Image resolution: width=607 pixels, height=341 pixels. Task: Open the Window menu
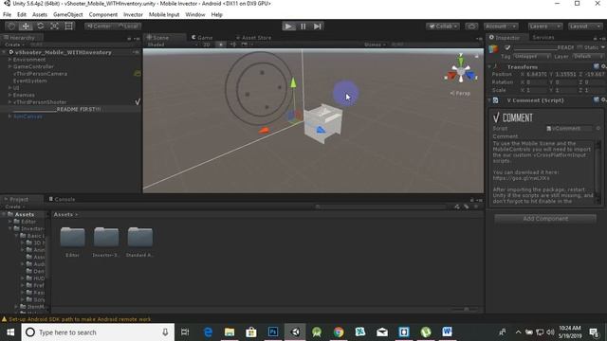[195, 15]
